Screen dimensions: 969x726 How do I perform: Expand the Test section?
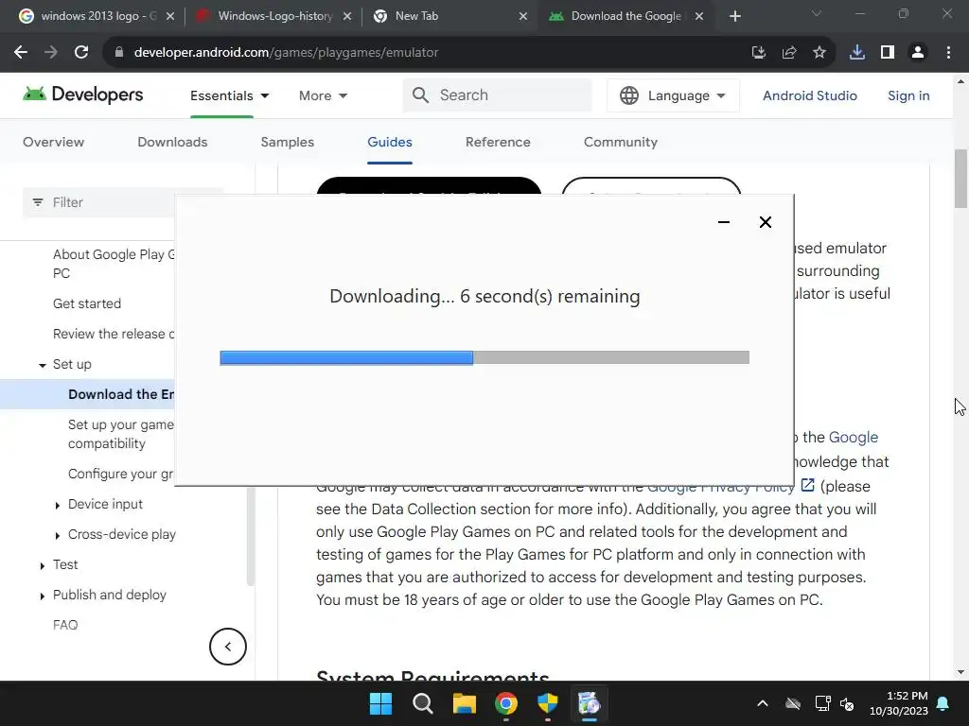click(42, 565)
